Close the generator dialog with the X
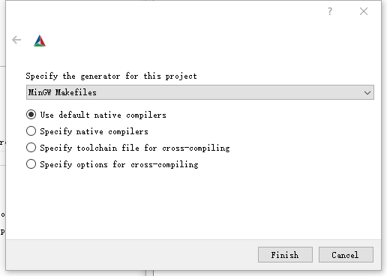The image size is (387, 276). pyautogui.click(x=364, y=11)
